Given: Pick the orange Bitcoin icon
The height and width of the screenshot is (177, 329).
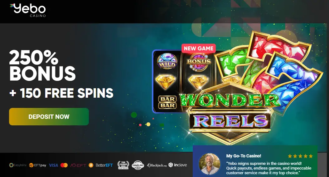Looking at the screenshot, I should [x=91, y=165].
